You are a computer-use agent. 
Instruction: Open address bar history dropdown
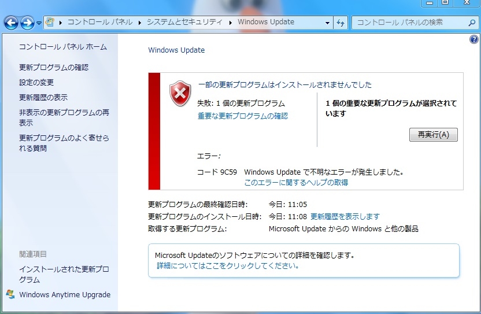coord(327,23)
